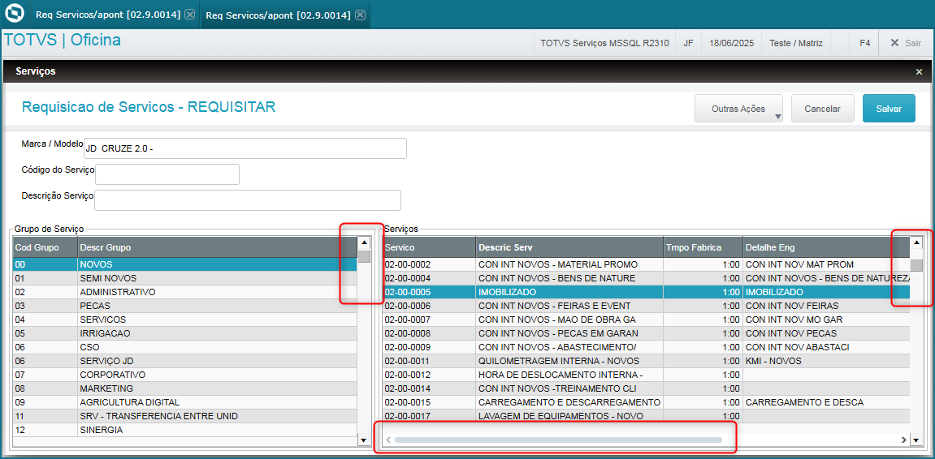Select service CON INT NOVOS - BENS DE NATURE
Viewport: 935px width, 459px height.
(x=646, y=278)
